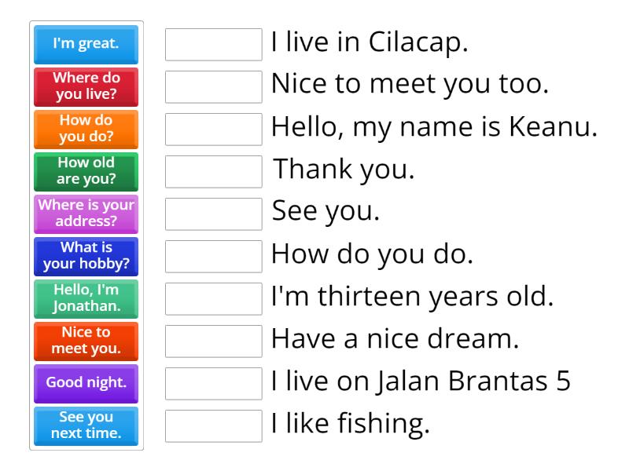629x471 pixels.
Task: Select the empty box for "I'm thirteen years old."
Action: coord(214,299)
